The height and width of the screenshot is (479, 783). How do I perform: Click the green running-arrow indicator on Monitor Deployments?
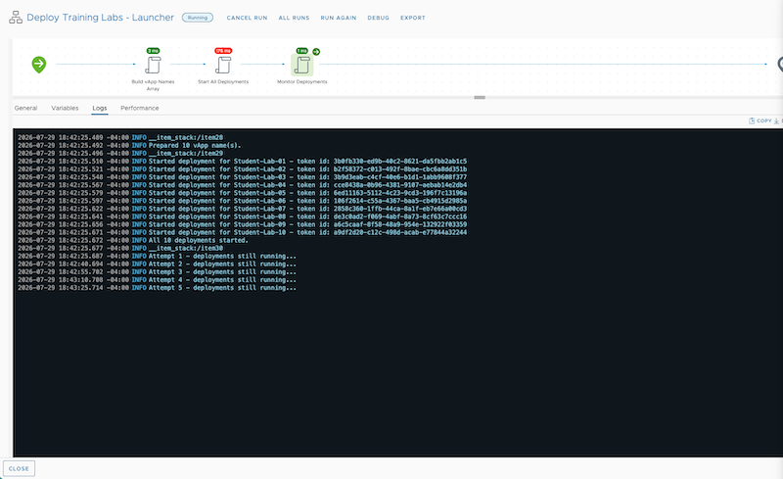316,52
